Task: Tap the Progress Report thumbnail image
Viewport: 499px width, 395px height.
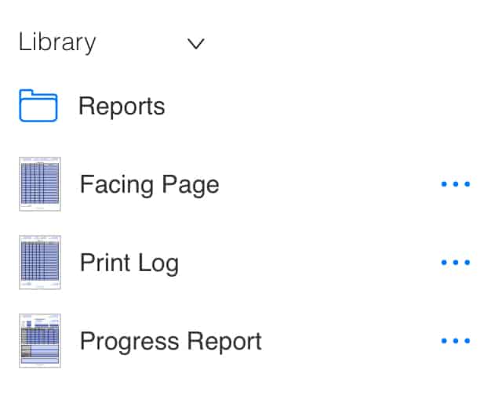Action: point(40,341)
